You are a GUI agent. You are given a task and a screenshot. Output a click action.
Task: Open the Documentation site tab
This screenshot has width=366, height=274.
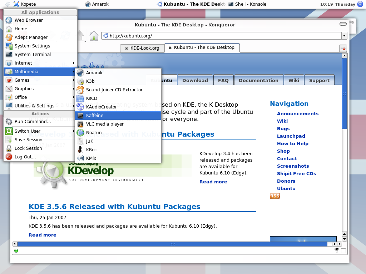[x=258, y=80]
